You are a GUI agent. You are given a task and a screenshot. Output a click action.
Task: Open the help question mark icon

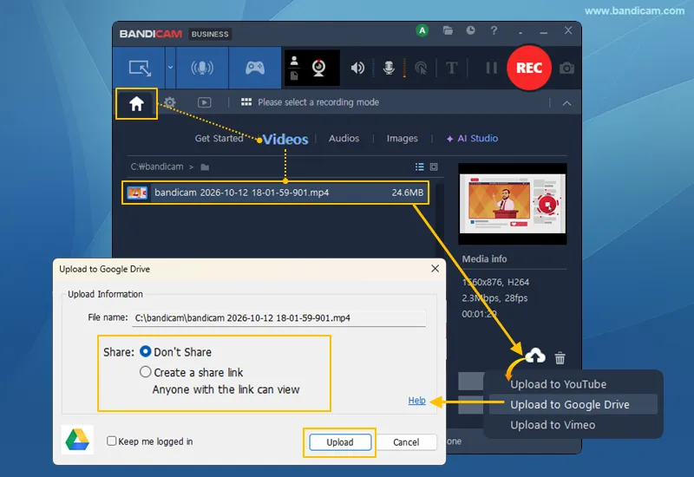[494, 30]
